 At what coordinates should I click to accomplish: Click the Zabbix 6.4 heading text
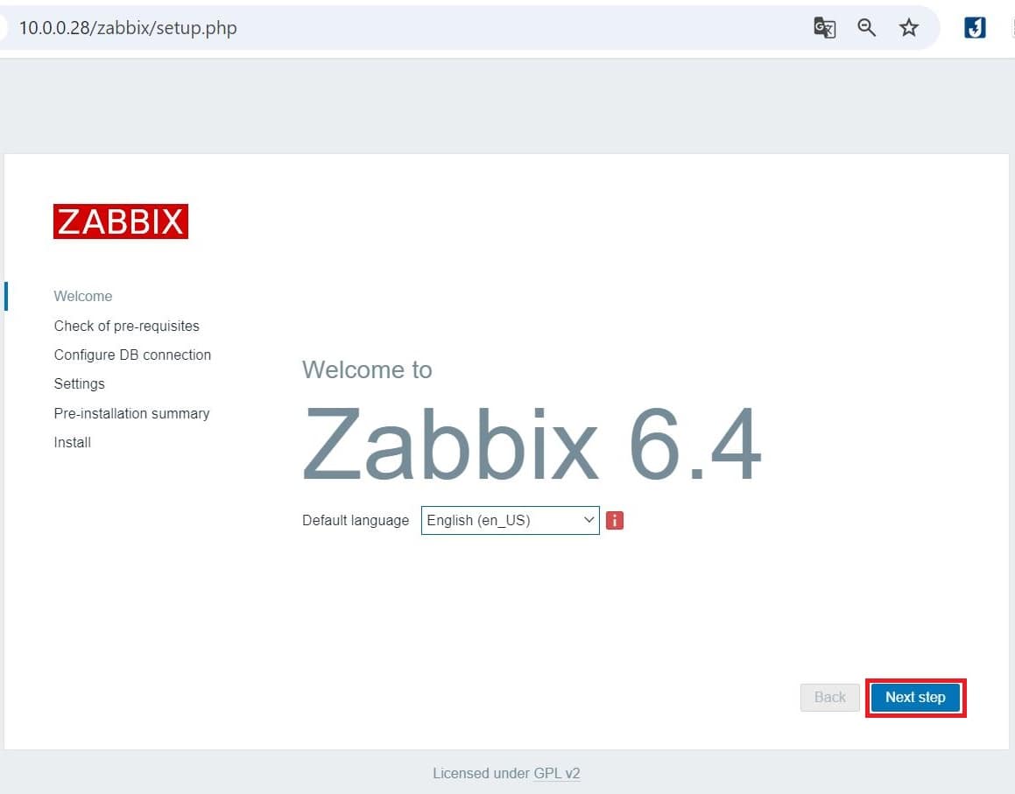point(532,445)
